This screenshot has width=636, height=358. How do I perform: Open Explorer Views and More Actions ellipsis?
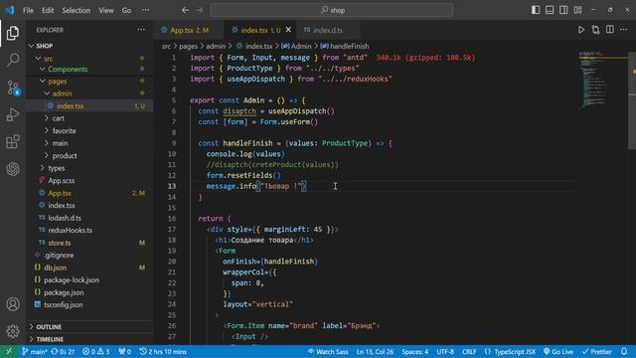click(x=141, y=30)
